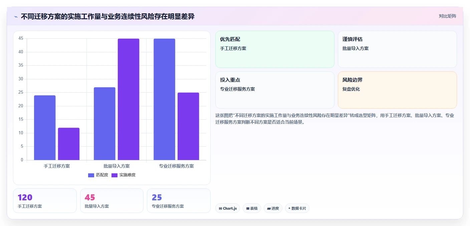
Task: Click the icon in the 进度 chip
Action: coord(269,209)
